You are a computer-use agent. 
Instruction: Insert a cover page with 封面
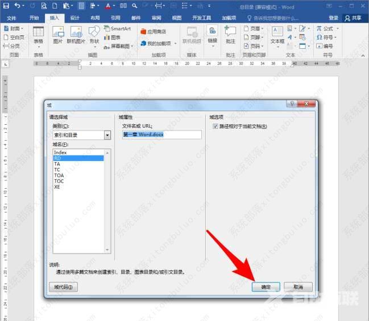14,29
